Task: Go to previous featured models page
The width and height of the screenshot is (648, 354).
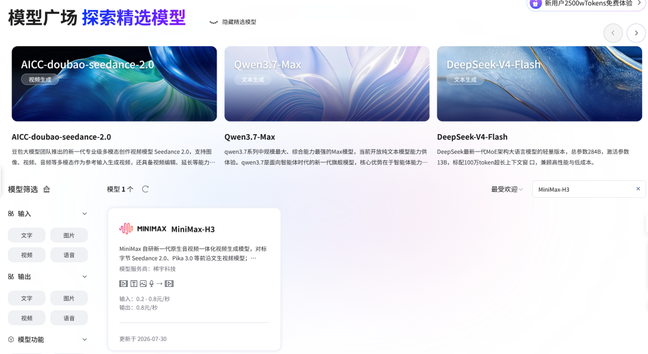Action: point(613,33)
